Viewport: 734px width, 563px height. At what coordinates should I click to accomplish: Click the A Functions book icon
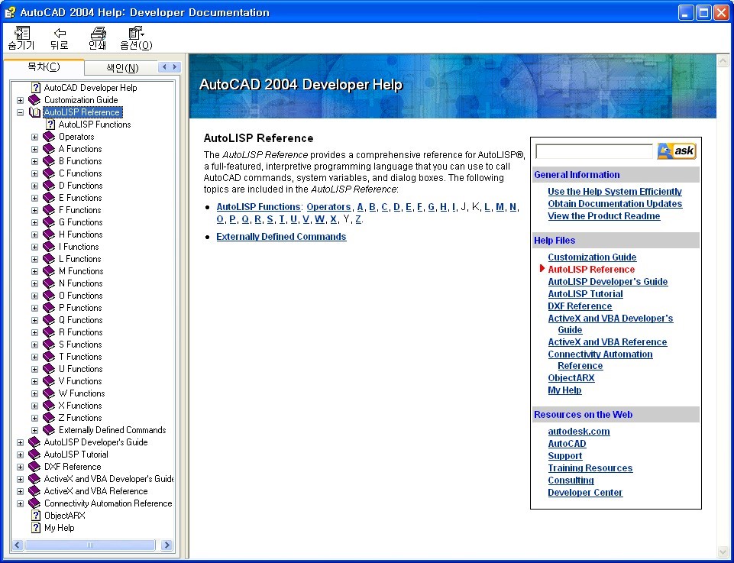[x=49, y=149]
